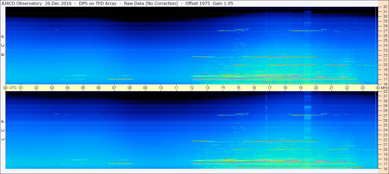389x174 pixels.
Task: Click the 32 MHz tick in LCP panel
Action: pos(385,91)
